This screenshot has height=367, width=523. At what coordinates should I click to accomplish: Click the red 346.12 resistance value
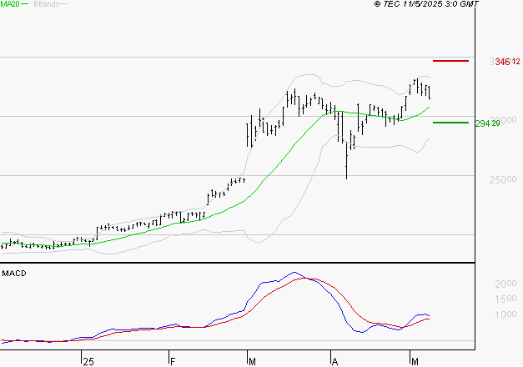507,62
